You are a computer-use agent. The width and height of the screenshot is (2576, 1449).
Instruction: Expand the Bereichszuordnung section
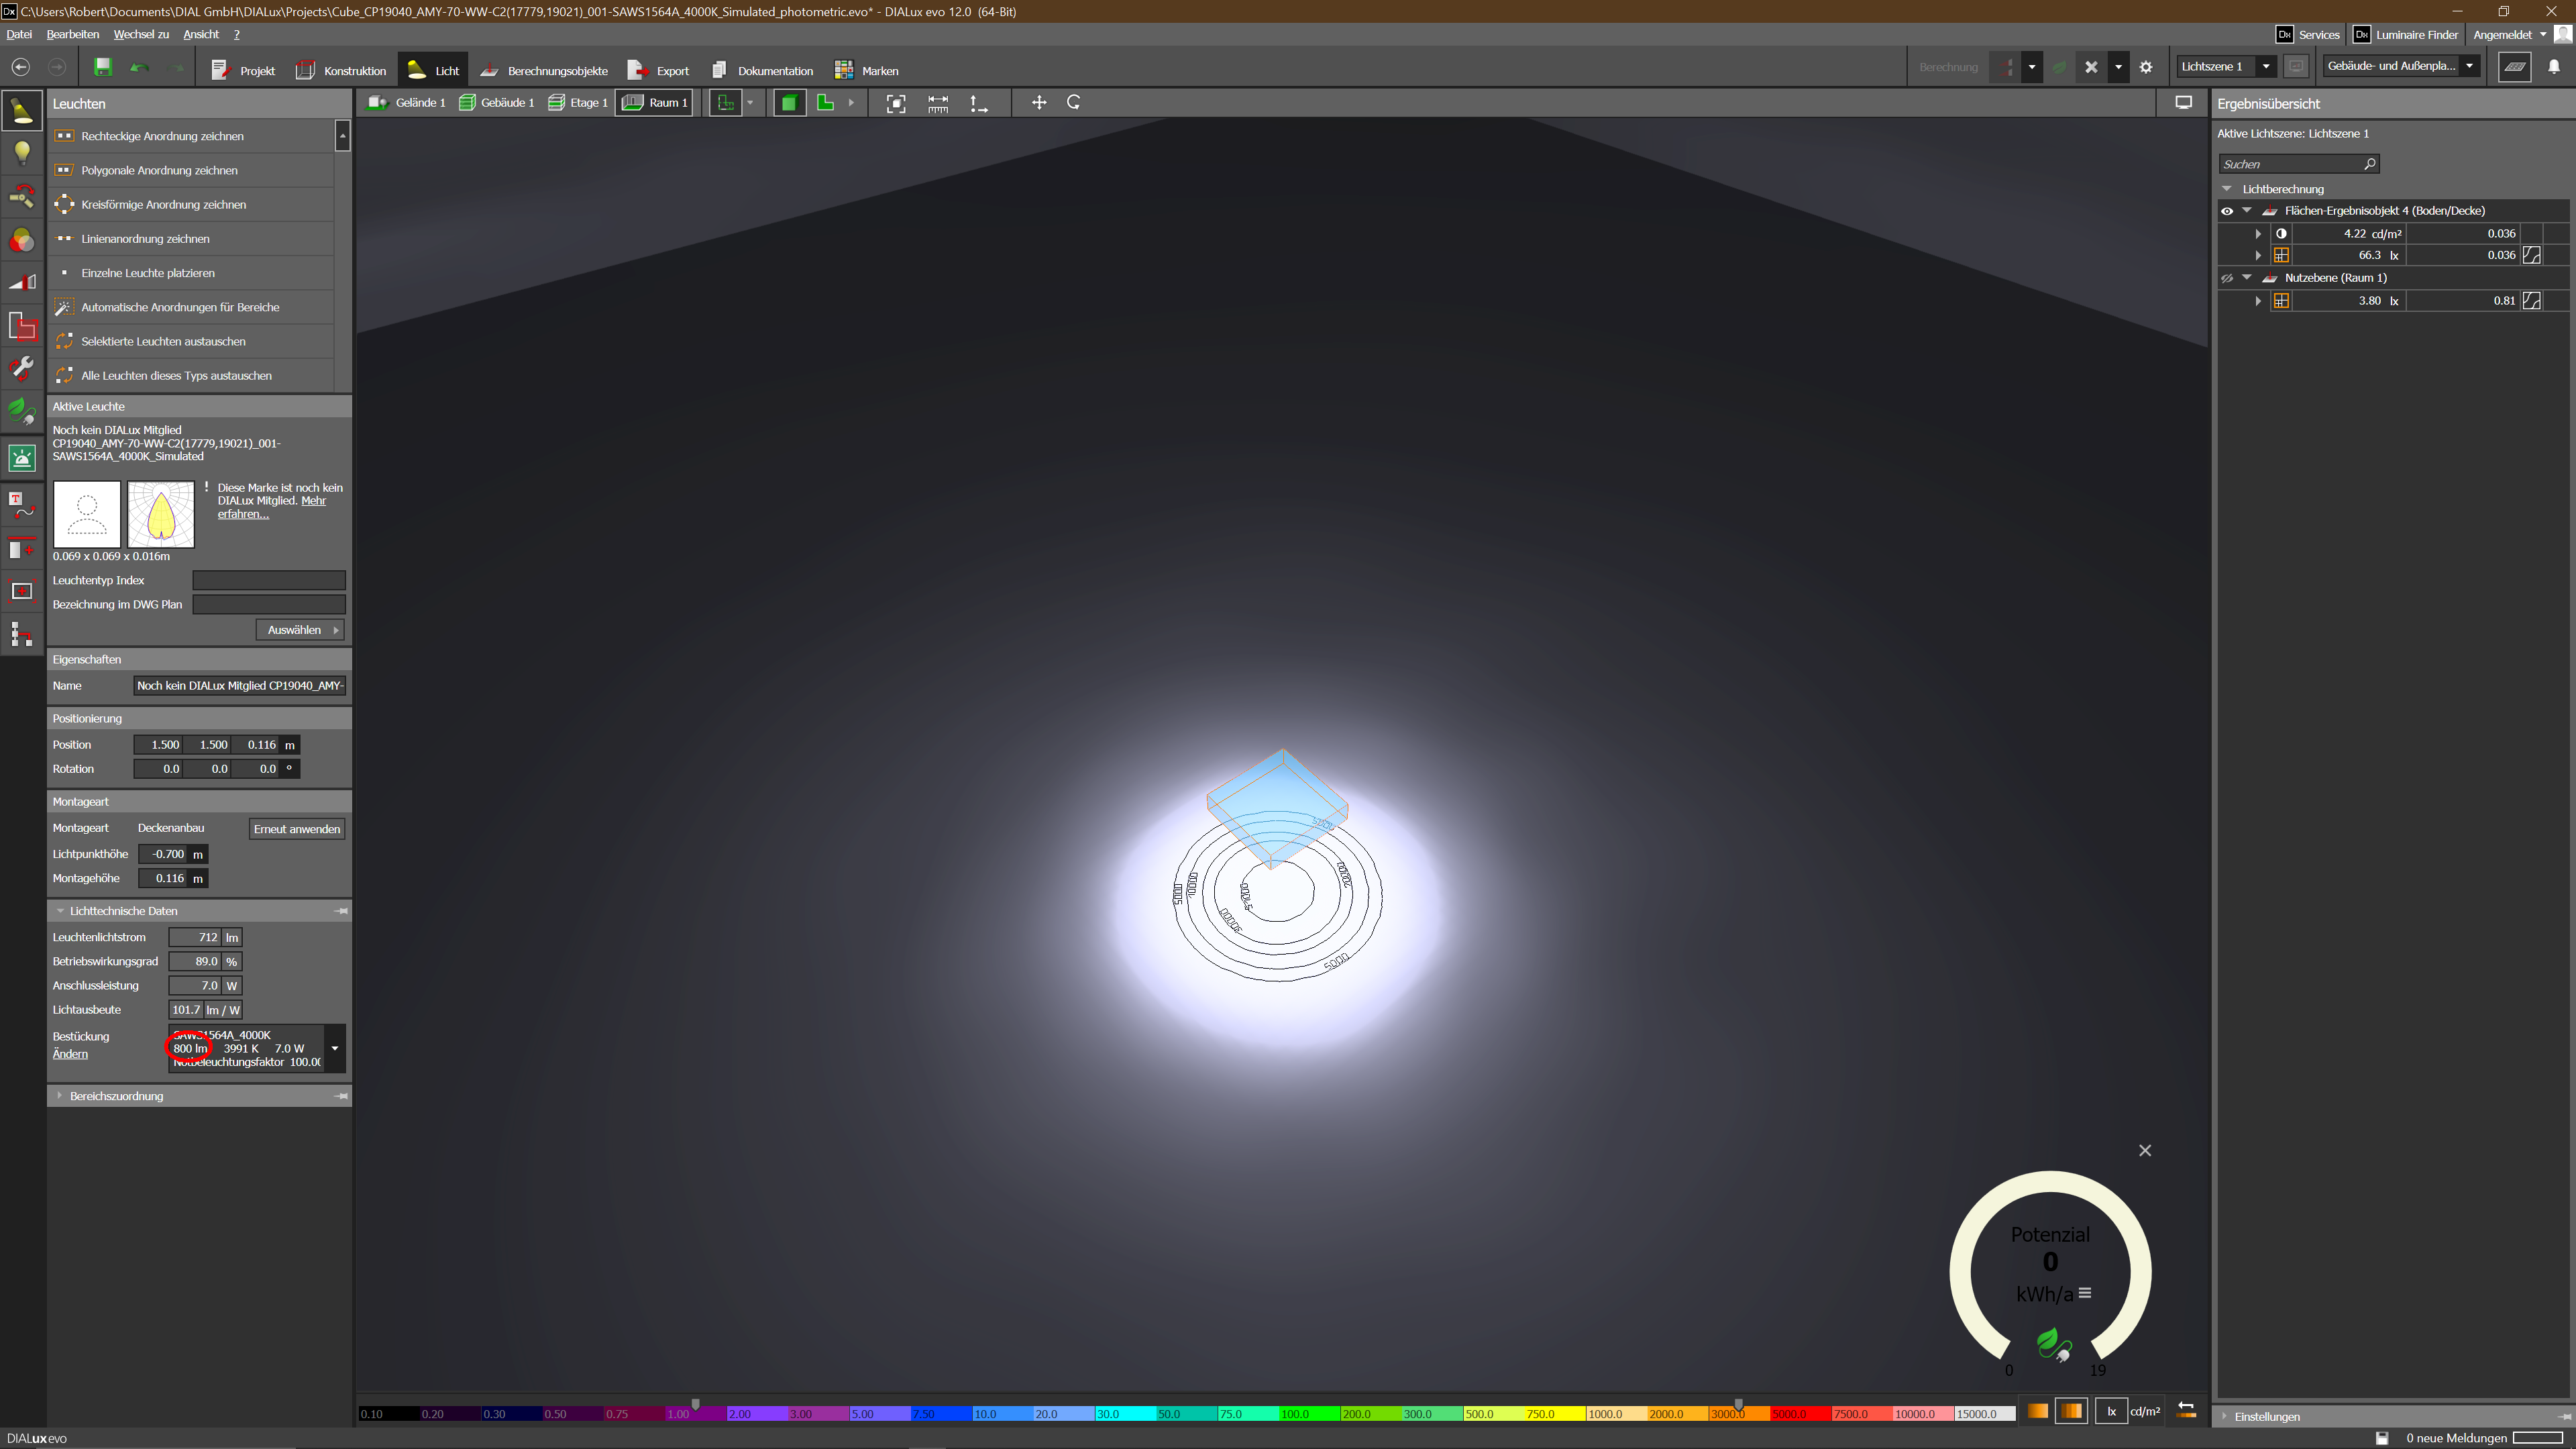click(x=61, y=1096)
